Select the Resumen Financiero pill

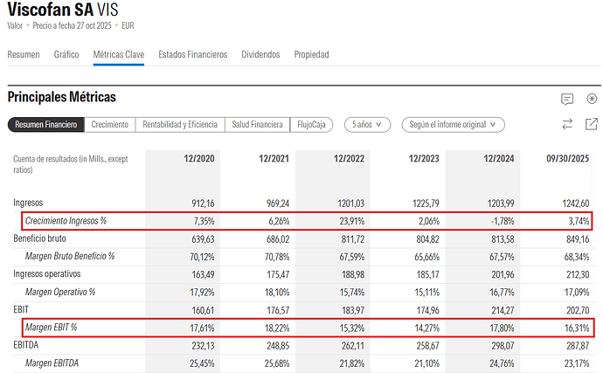[x=46, y=125]
